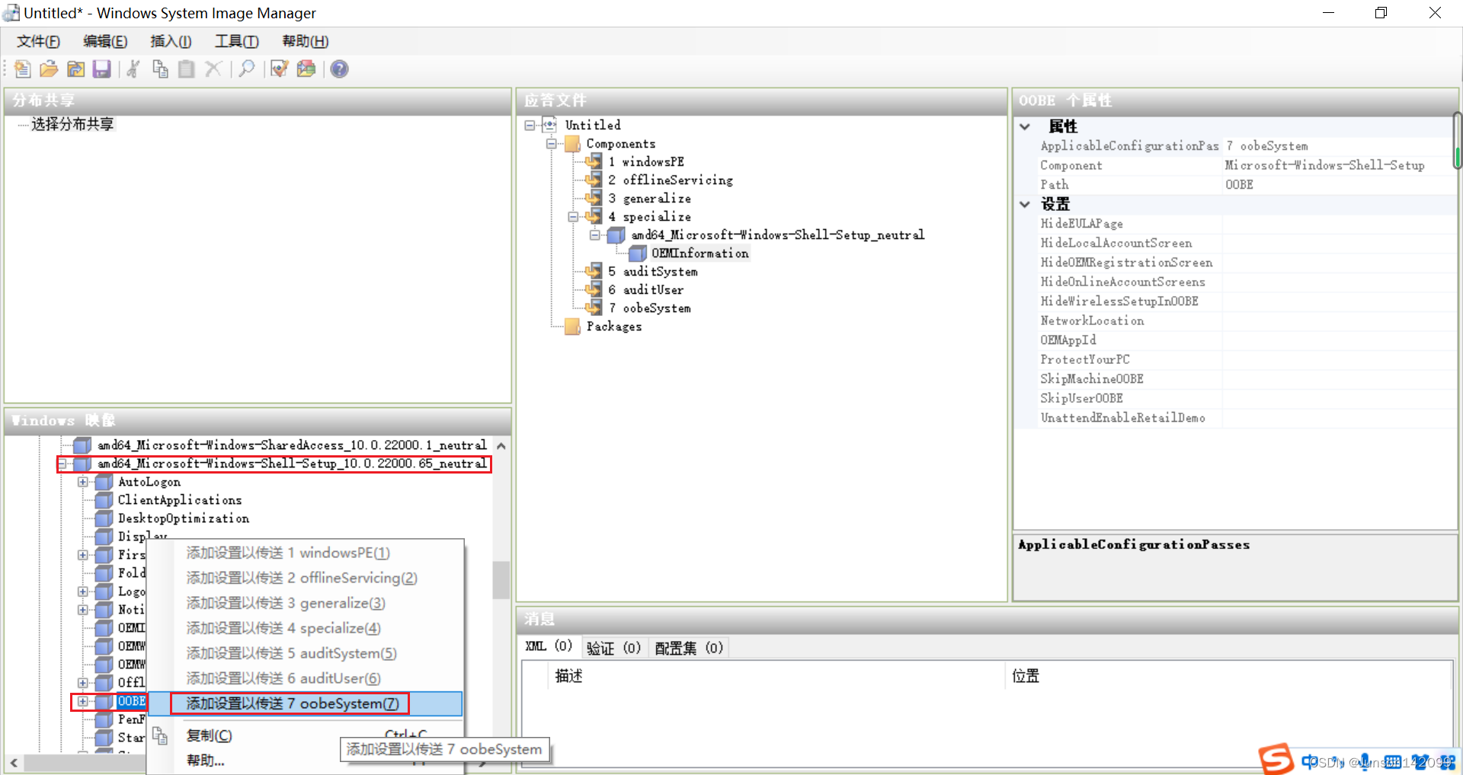The image size is (1463, 775).
Task: Click the Validate Answer File icon
Action: point(280,69)
